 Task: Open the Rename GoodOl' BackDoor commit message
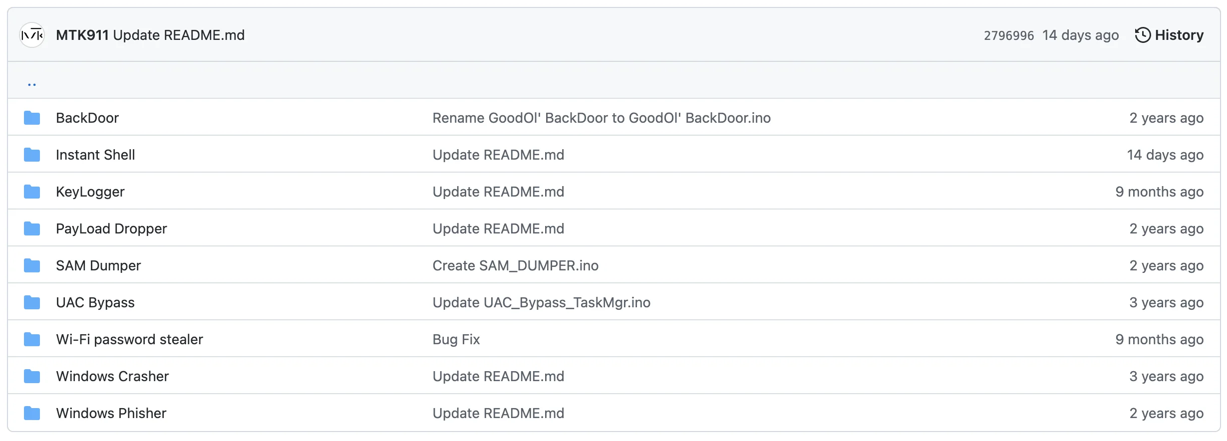tap(602, 118)
